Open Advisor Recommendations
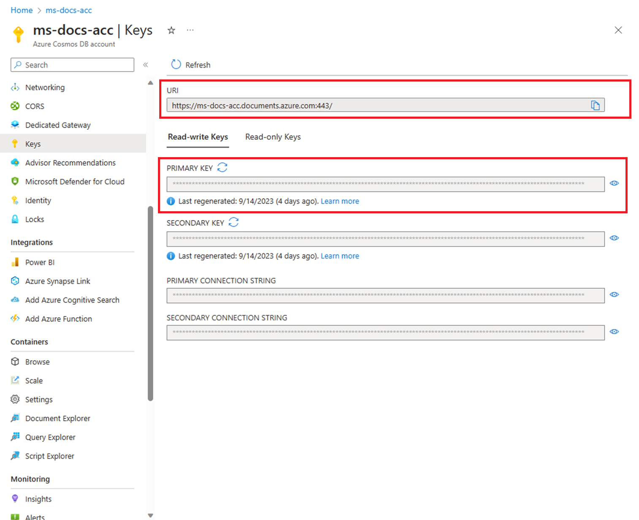The width and height of the screenshot is (639, 520). tap(70, 163)
